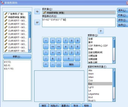Select Lg10 in functions list
The width and height of the screenshot is (128, 107).
(x=91, y=87)
